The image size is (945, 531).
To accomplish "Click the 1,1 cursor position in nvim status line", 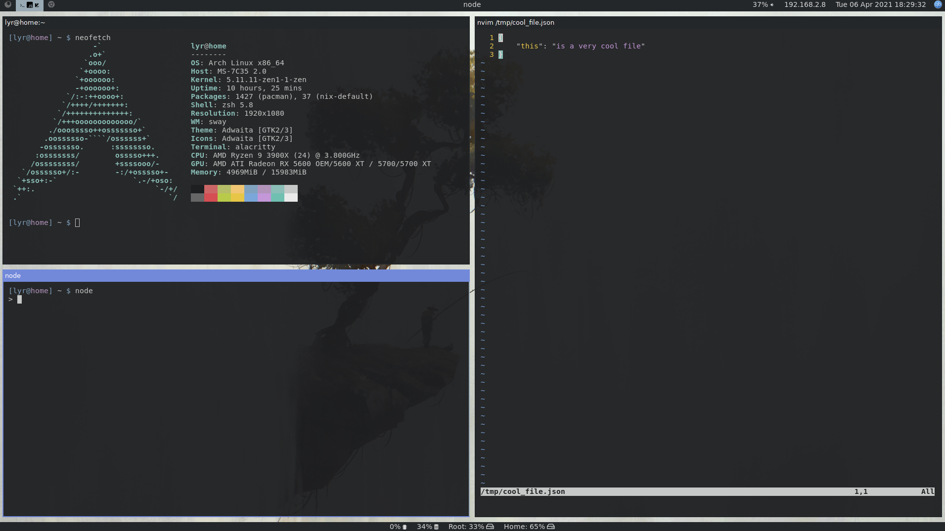I will point(861,491).
